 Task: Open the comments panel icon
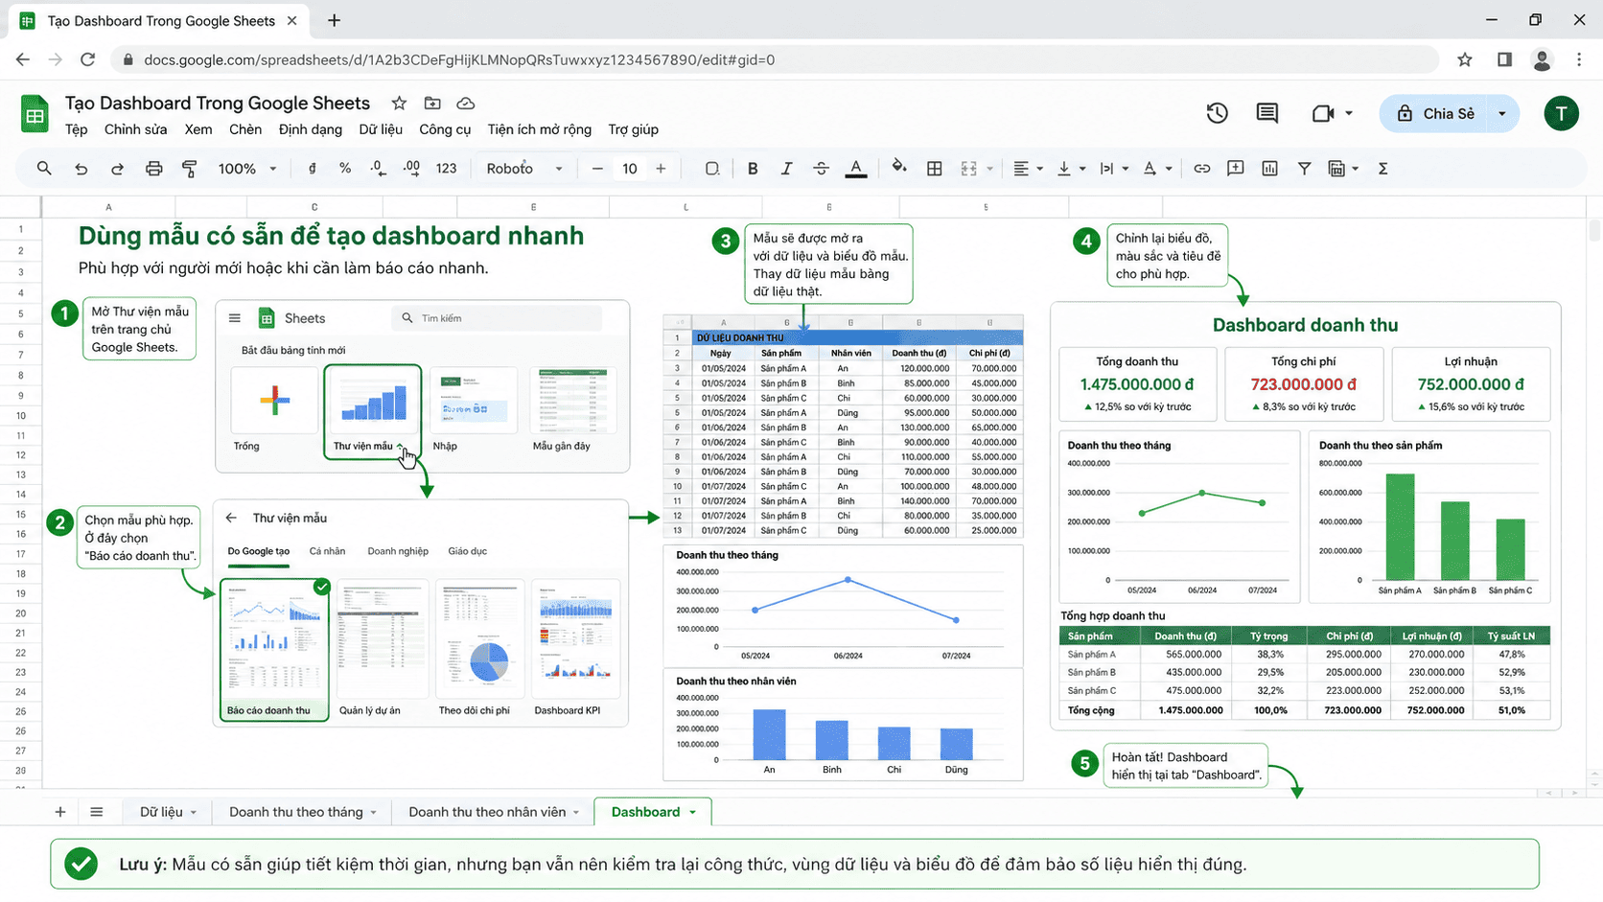[1266, 113]
